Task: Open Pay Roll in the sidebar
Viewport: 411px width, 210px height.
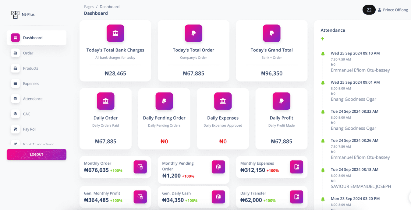Action: [x=37, y=129]
